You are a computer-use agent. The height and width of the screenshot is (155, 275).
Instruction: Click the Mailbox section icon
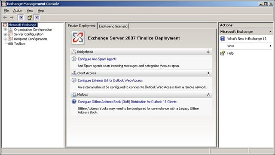[74, 94]
